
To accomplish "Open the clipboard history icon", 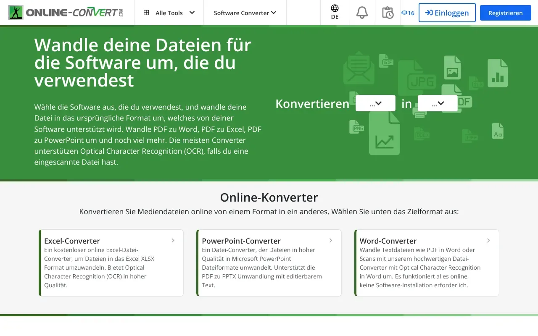I will [x=388, y=13].
